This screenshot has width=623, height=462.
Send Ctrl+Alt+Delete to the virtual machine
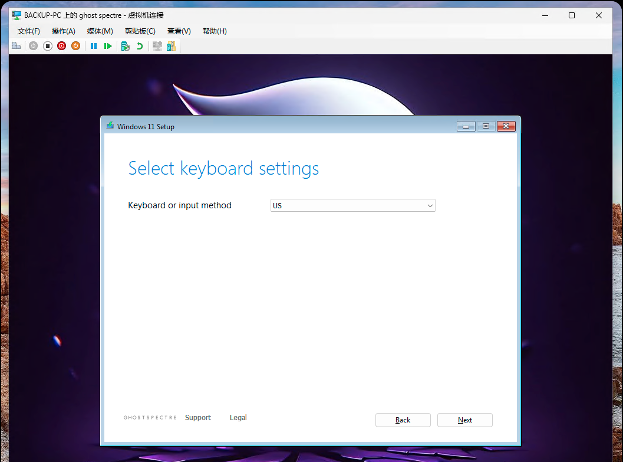click(x=16, y=45)
